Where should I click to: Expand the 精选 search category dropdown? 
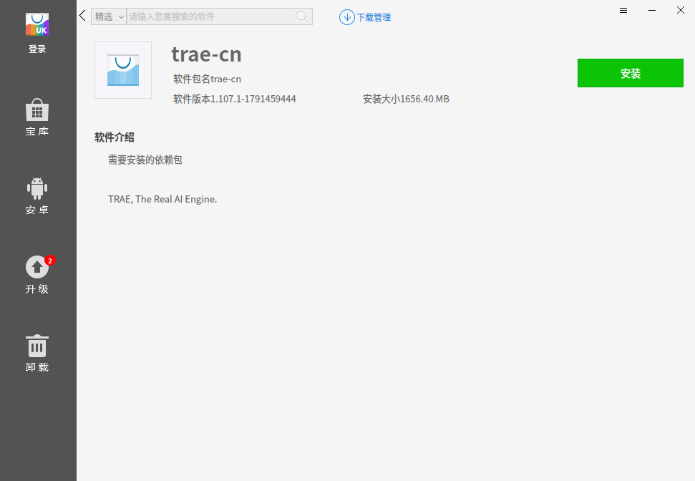[x=109, y=16]
